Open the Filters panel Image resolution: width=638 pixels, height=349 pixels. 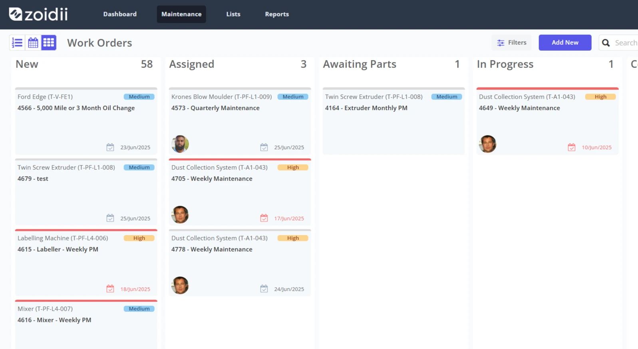pyautogui.click(x=512, y=43)
